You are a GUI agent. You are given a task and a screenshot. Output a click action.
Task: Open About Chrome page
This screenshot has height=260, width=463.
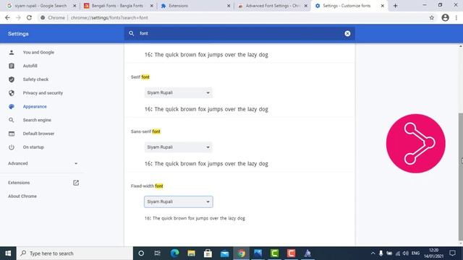22,196
